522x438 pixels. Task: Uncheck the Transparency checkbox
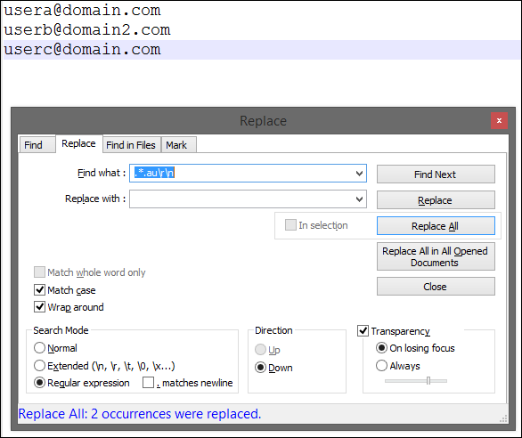[363, 331]
